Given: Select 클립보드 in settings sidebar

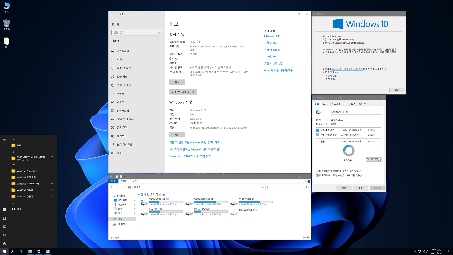Looking at the screenshot, I should (x=137, y=136).
